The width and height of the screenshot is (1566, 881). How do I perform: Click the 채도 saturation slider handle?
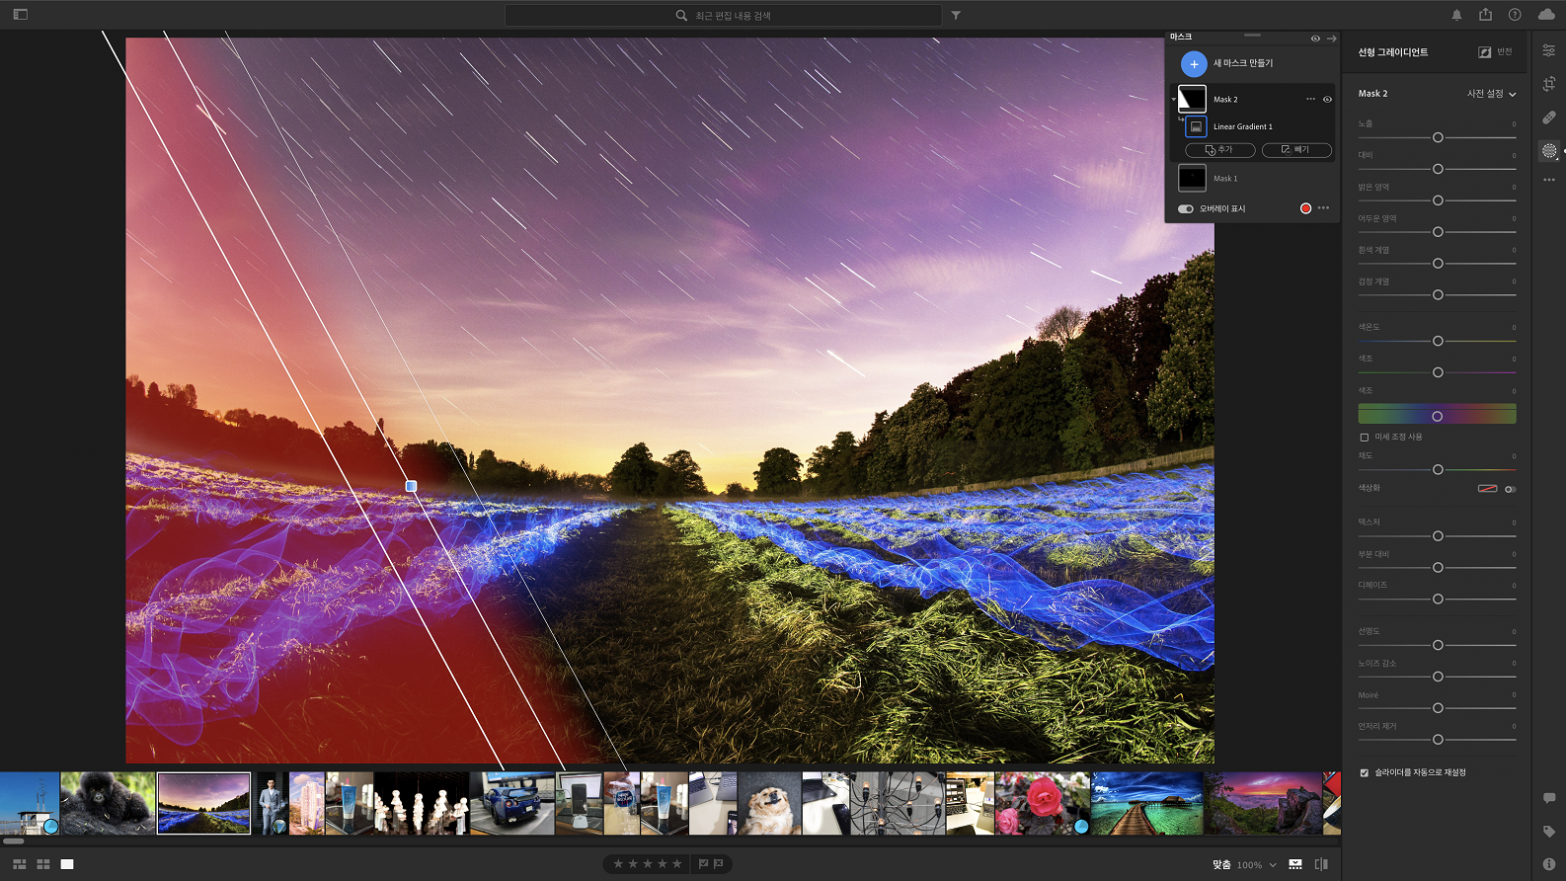pos(1438,469)
